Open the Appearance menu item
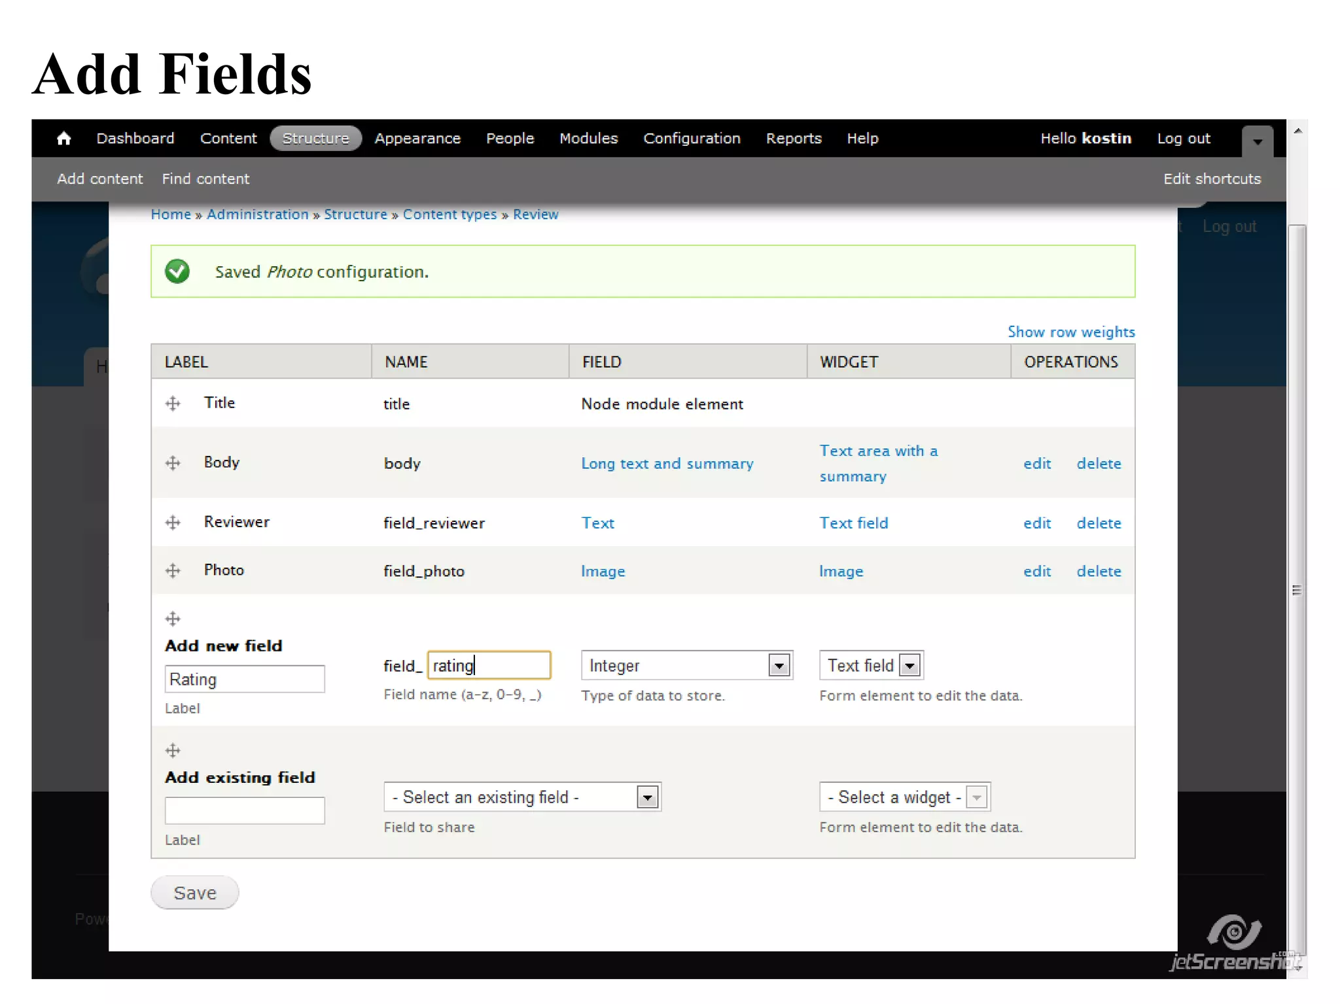1340x1004 pixels. (x=417, y=139)
